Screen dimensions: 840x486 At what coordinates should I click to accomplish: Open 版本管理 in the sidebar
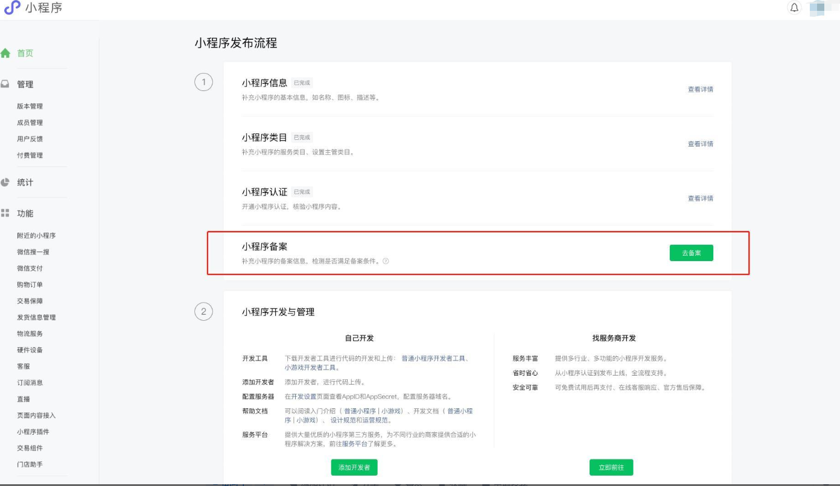[x=30, y=106]
